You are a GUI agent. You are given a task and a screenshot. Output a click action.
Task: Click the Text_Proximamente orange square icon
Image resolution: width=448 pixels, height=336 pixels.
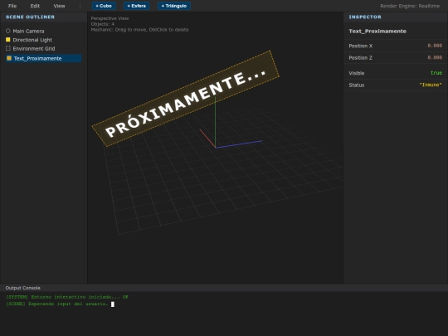click(x=9, y=58)
